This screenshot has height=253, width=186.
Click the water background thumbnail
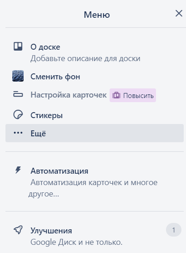(18, 76)
